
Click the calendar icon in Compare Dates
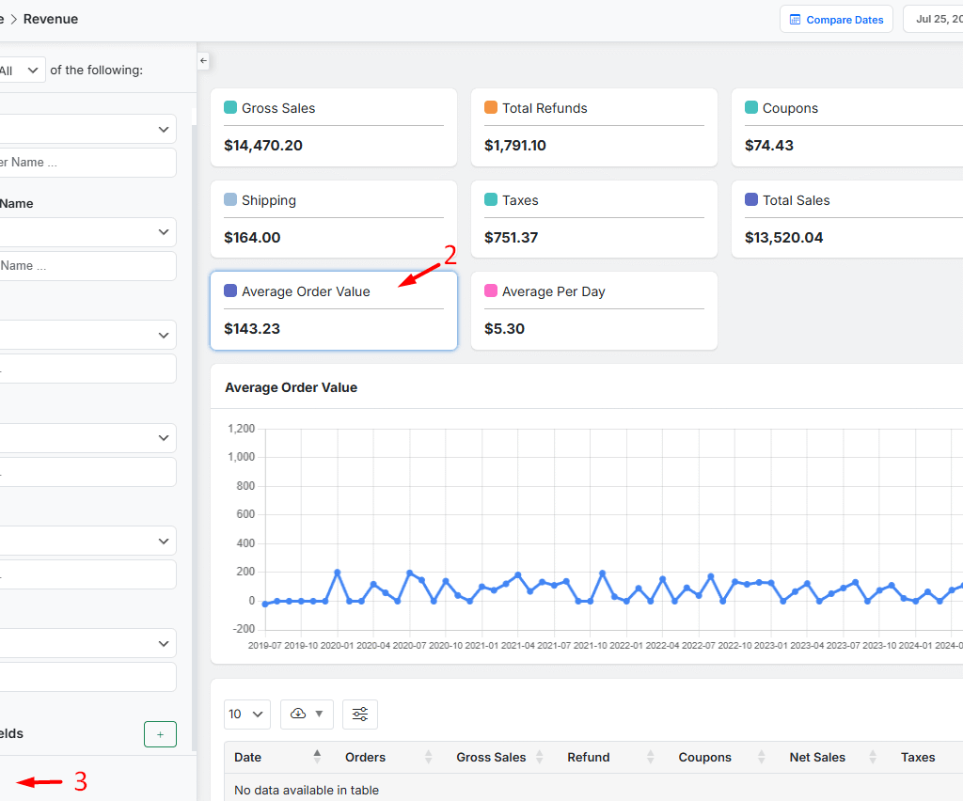pos(795,20)
